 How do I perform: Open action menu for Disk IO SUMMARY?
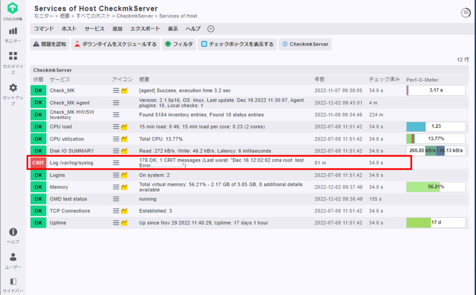[116, 151]
